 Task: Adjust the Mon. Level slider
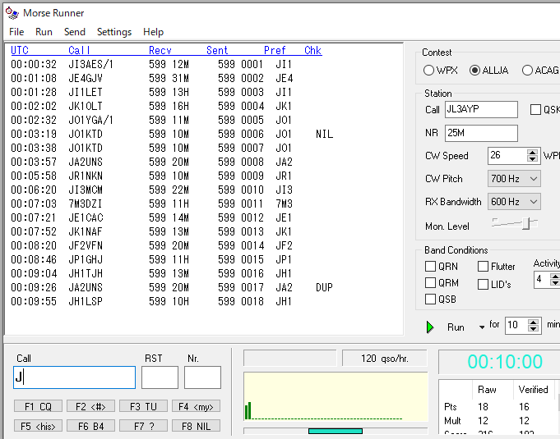(526, 224)
